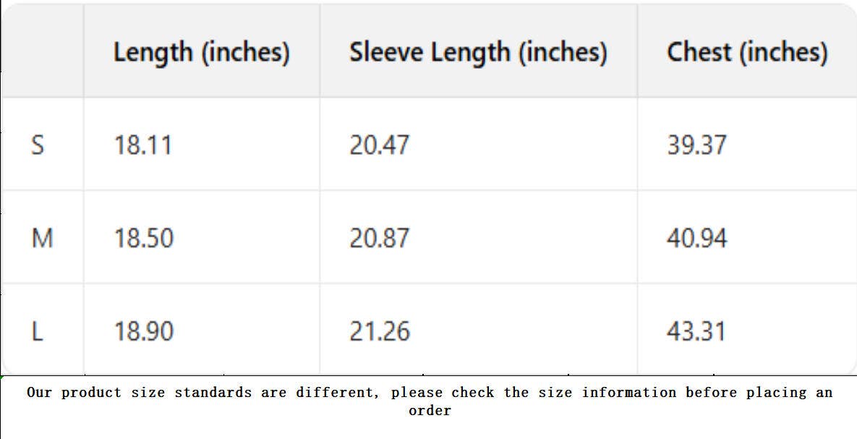Click the 43.31 chest cell
This screenshot has height=439, width=857.
pyautogui.click(x=696, y=331)
